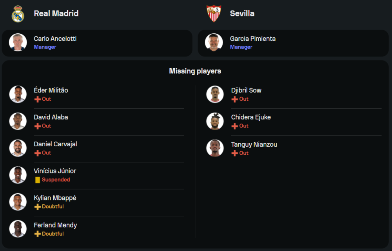This screenshot has width=392, height=251.
Task: Click Ferland Mendy's yellow doubtful cross icon
Action: (38, 234)
